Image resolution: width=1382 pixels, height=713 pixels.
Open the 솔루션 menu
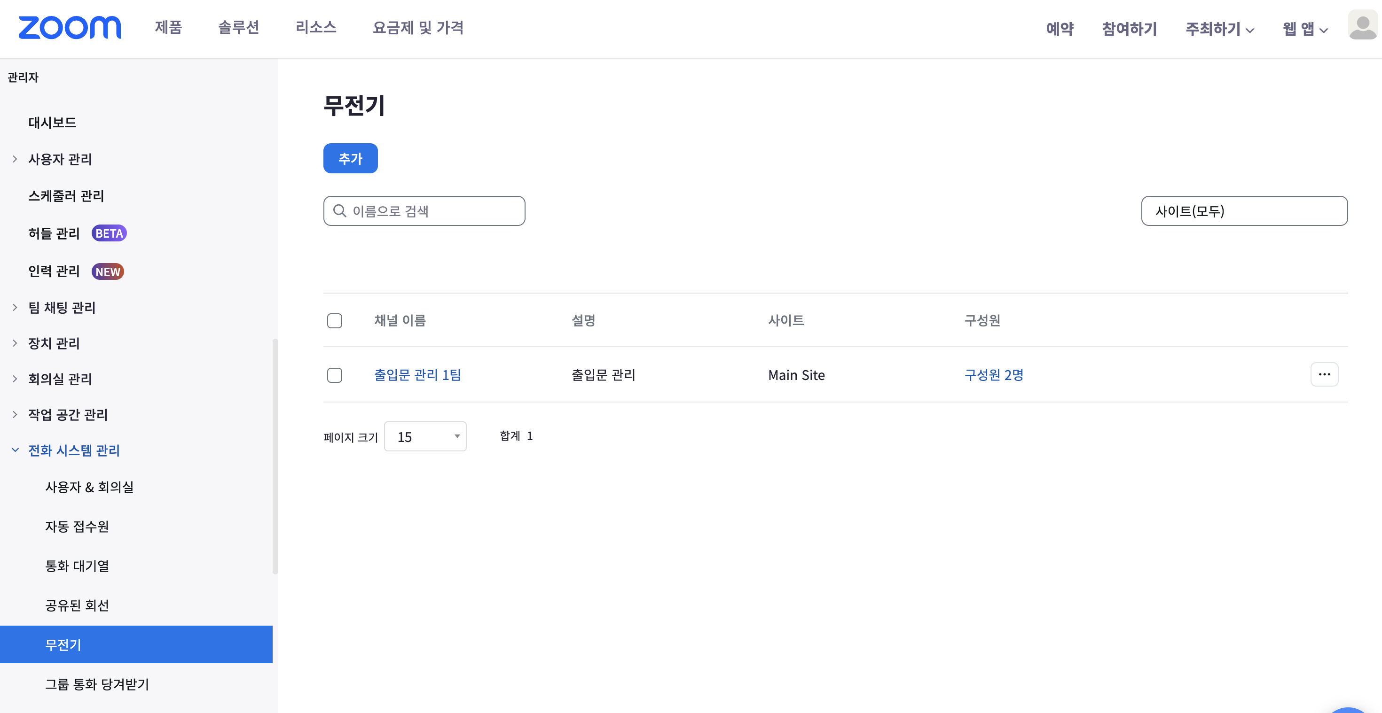[x=239, y=27]
